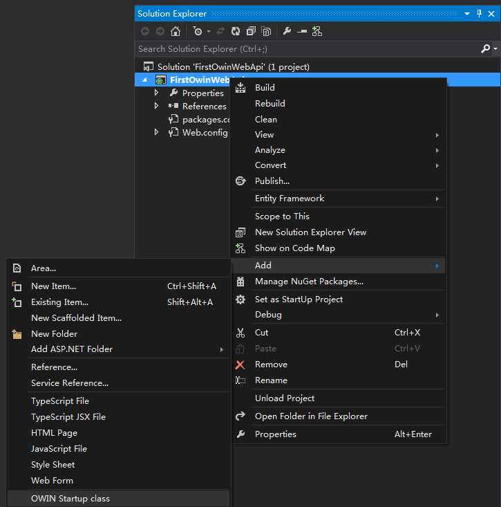The image size is (501, 507).
Task: Click Publish... menu entry
Action: (x=339, y=181)
